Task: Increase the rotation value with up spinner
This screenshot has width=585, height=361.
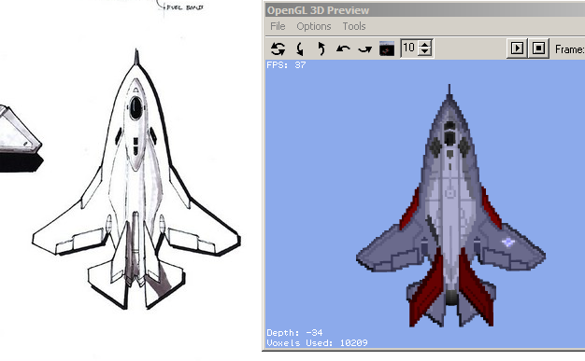Action: 424,45
